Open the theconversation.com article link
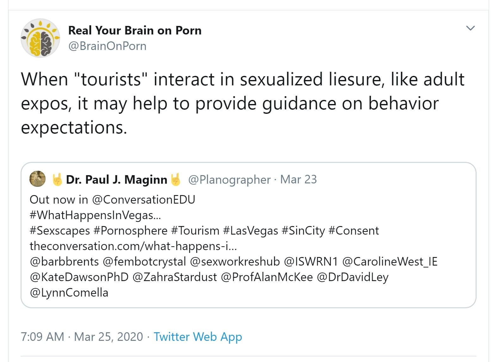This screenshot has width=493, height=362. point(133,246)
